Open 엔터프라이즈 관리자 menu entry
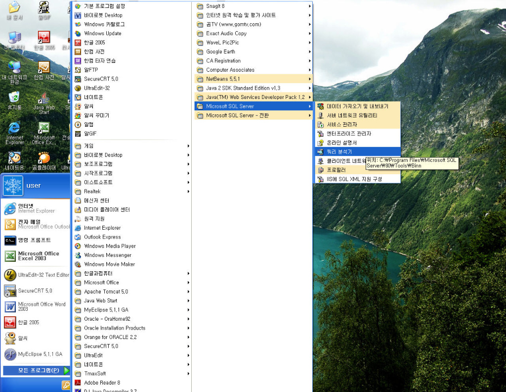 (358, 134)
